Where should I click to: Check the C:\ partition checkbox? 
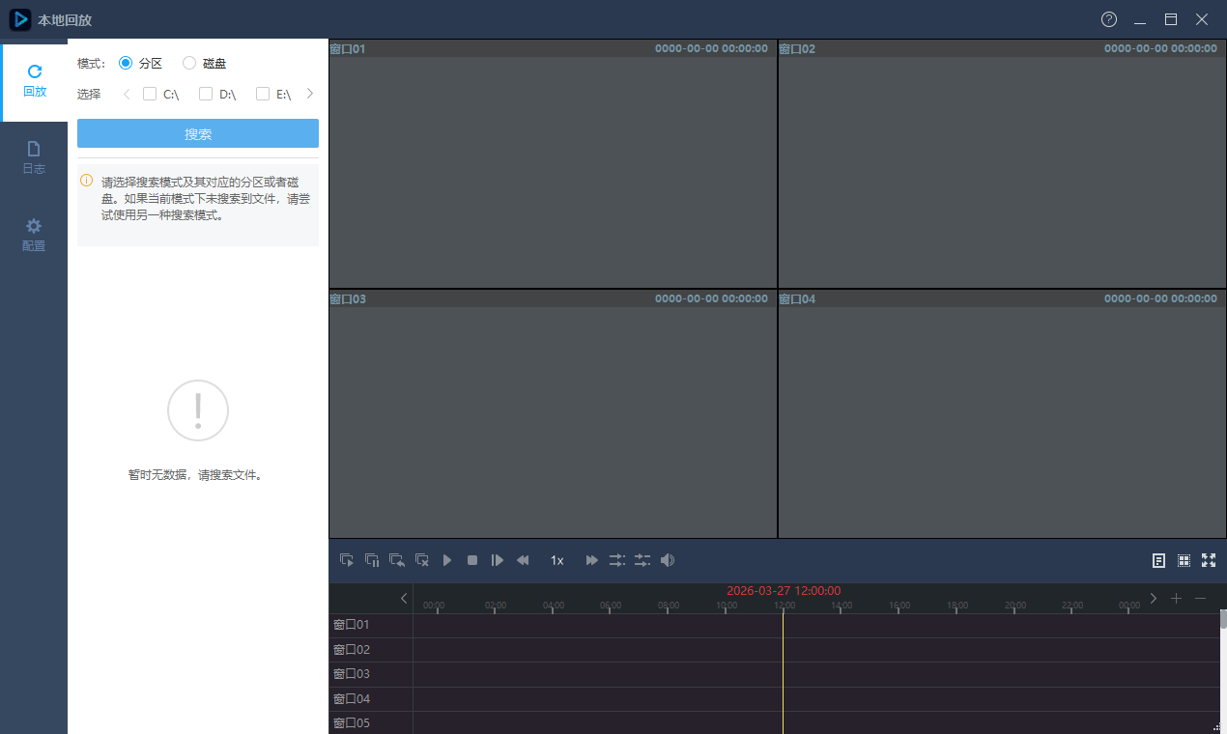click(149, 94)
